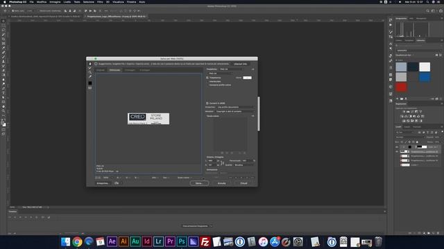
Task: Click the Anteprima preview button
Action: click(103, 183)
